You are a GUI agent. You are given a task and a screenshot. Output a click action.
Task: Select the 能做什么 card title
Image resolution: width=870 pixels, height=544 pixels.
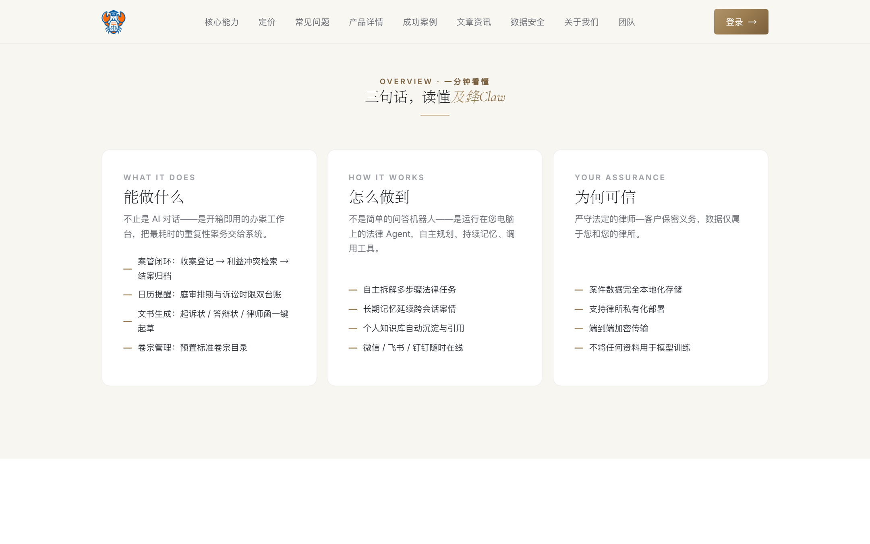pyautogui.click(x=154, y=197)
